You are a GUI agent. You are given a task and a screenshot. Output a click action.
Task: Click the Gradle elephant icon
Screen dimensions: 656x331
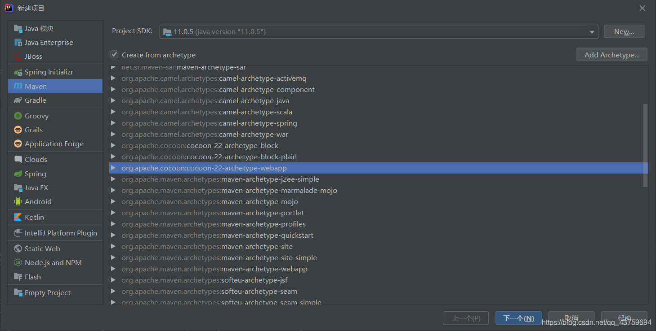tap(18, 100)
